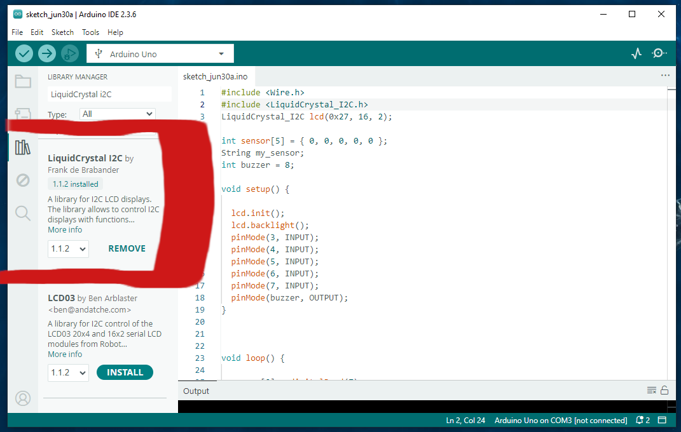Click the LCD03 library title
Viewport: 681px width, 432px height.
tap(61, 298)
